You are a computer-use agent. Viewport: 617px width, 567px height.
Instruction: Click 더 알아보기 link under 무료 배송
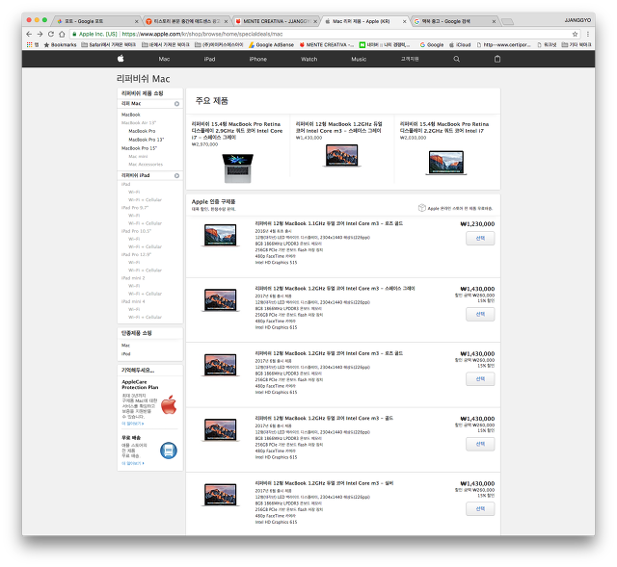[133, 464]
